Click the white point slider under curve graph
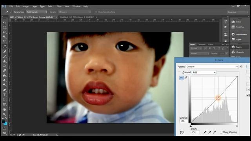The width and height of the screenshot is (251, 141). pos(237,126)
